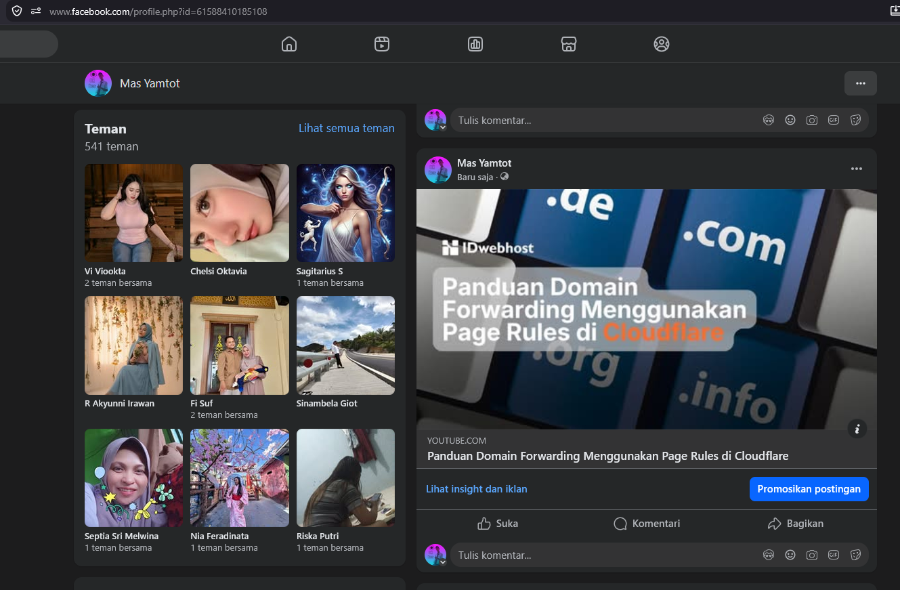This screenshot has width=900, height=590.
Task: Open the Marketplace storefront tab
Action: (569, 44)
